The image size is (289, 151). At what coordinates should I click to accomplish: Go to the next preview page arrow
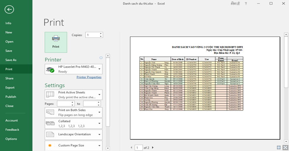click(153, 148)
